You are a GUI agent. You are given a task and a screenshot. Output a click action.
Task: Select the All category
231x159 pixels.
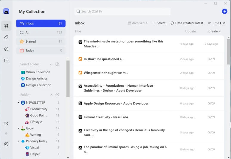click(41, 32)
